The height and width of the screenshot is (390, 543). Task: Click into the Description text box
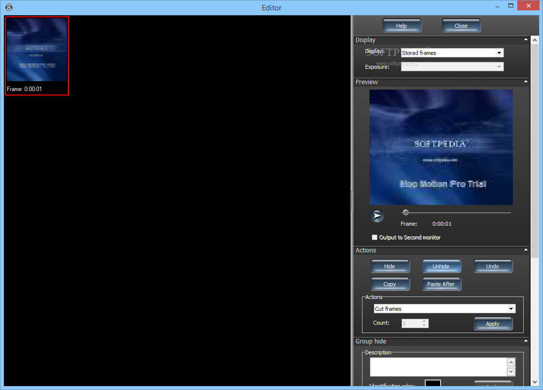pos(439,367)
